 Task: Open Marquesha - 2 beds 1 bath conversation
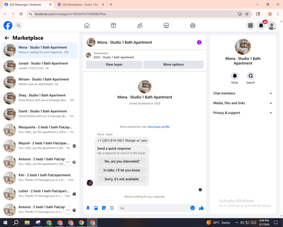coord(40,130)
